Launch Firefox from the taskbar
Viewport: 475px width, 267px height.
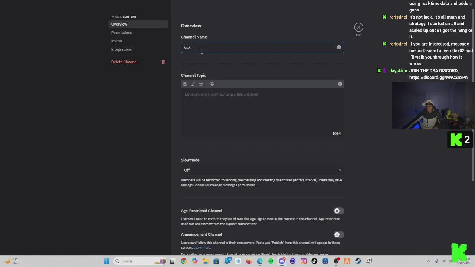[249, 261]
